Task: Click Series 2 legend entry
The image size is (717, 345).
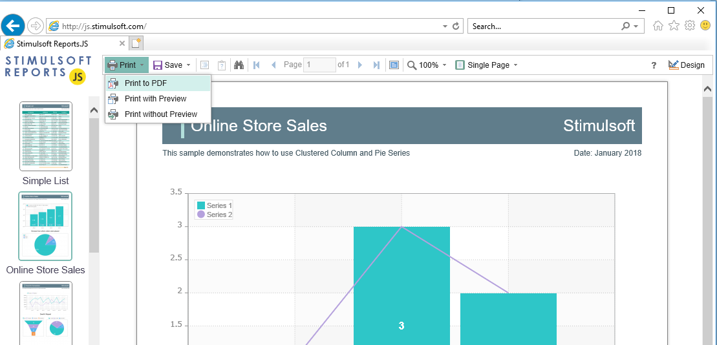Action: [x=215, y=214]
